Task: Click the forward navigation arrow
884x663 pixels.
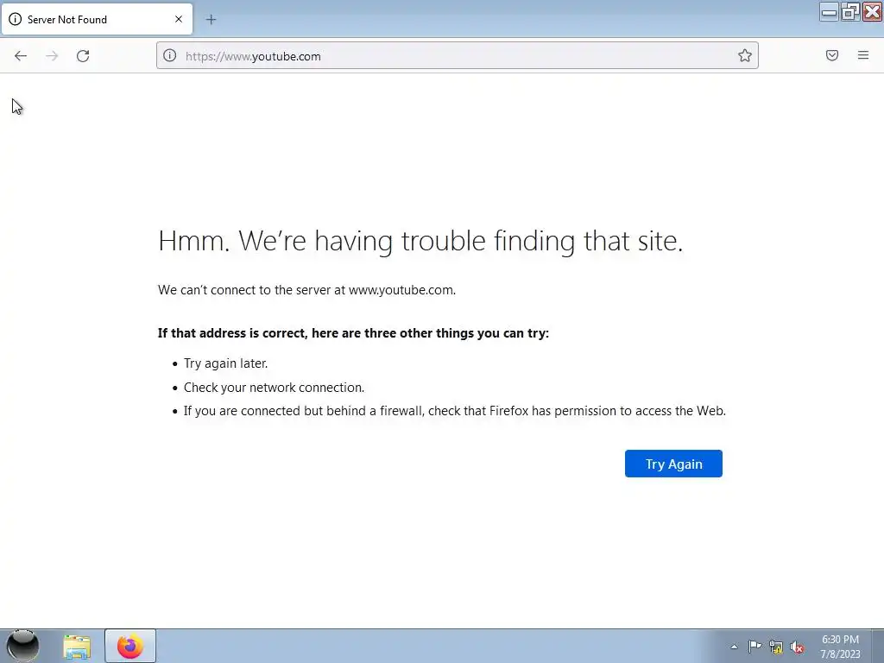Action: [x=52, y=56]
